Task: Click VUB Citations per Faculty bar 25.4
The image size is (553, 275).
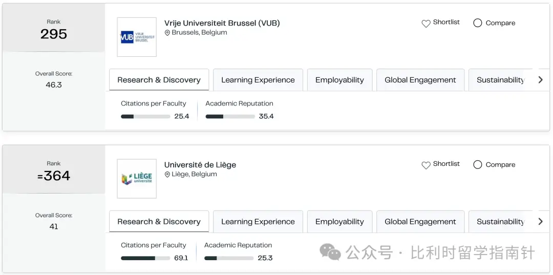Action: pos(145,117)
